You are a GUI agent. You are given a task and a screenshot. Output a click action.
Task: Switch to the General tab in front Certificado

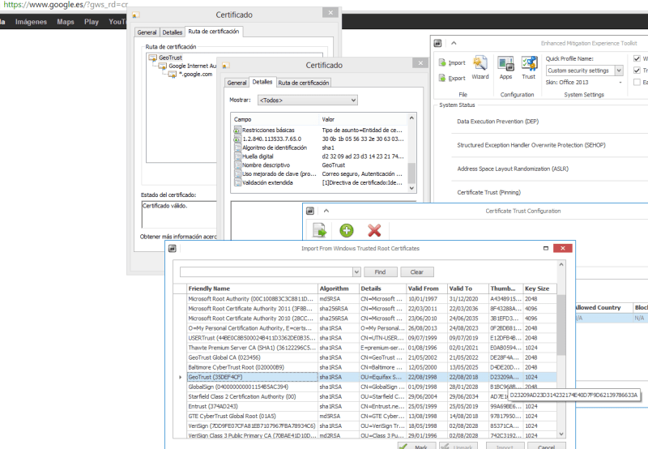pos(237,83)
